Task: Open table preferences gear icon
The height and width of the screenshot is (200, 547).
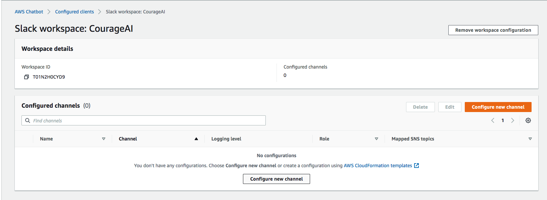Action: 528,120
